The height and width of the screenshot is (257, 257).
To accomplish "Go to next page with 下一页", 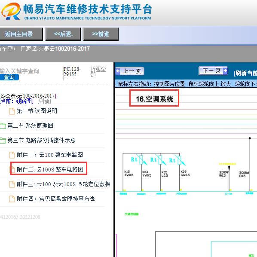I will tap(213, 70).
